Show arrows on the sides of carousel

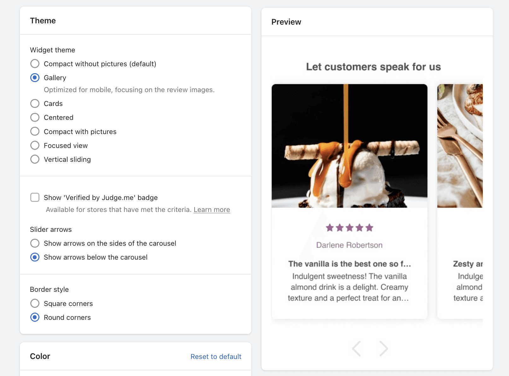[x=35, y=243]
